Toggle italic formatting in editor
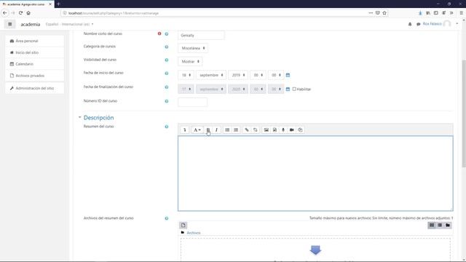The image size is (466, 262). pyautogui.click(x=216, y=130)
